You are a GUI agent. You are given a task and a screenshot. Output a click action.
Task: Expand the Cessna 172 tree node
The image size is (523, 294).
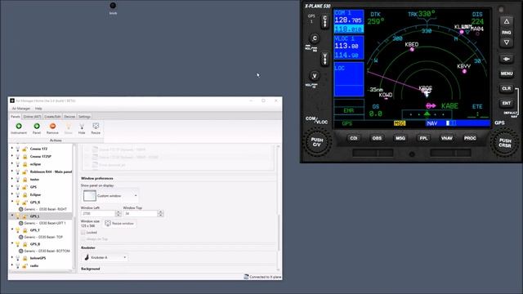tap(12, 149)
